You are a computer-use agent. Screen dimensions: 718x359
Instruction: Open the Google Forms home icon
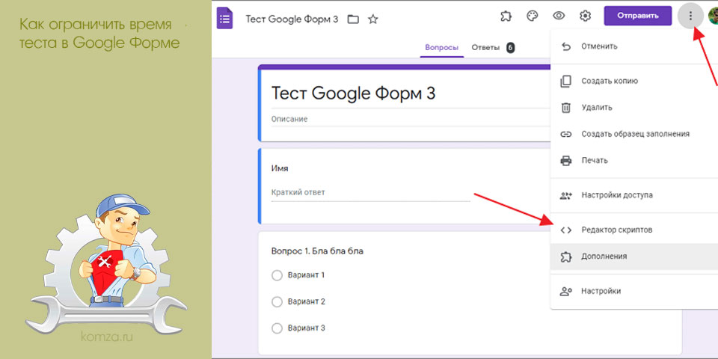[225, 18]
